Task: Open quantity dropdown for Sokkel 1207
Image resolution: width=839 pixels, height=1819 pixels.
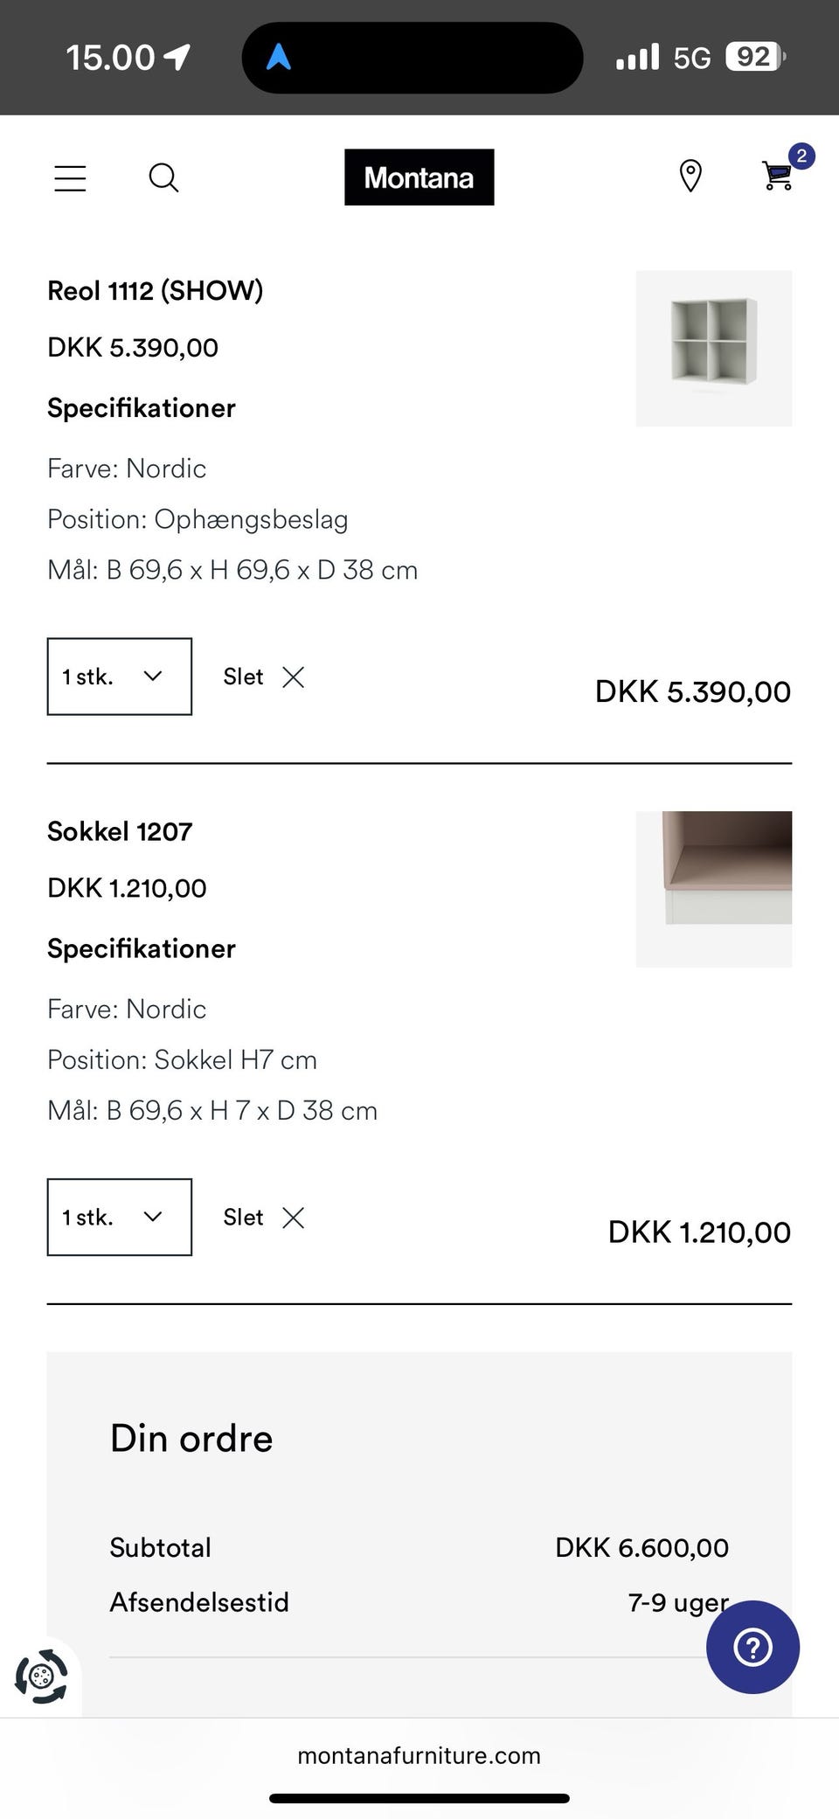Action: pyautogui.click(x=120, y=1218)
